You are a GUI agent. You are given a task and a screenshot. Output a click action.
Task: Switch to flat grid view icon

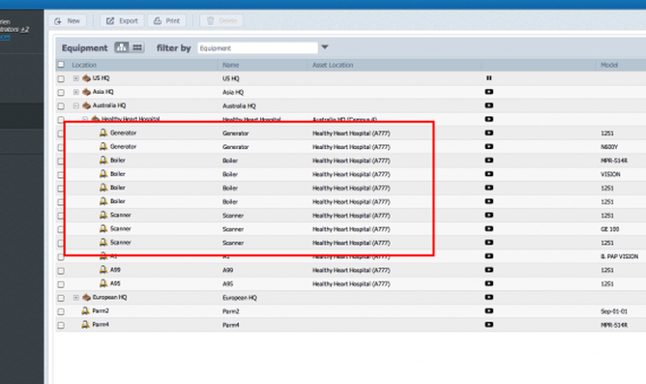[137, 47]
